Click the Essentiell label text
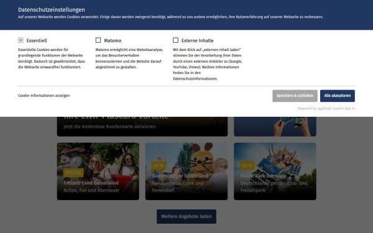Viewport: 373px width, 233px height. pyautogui.click(x=37, y=40)
